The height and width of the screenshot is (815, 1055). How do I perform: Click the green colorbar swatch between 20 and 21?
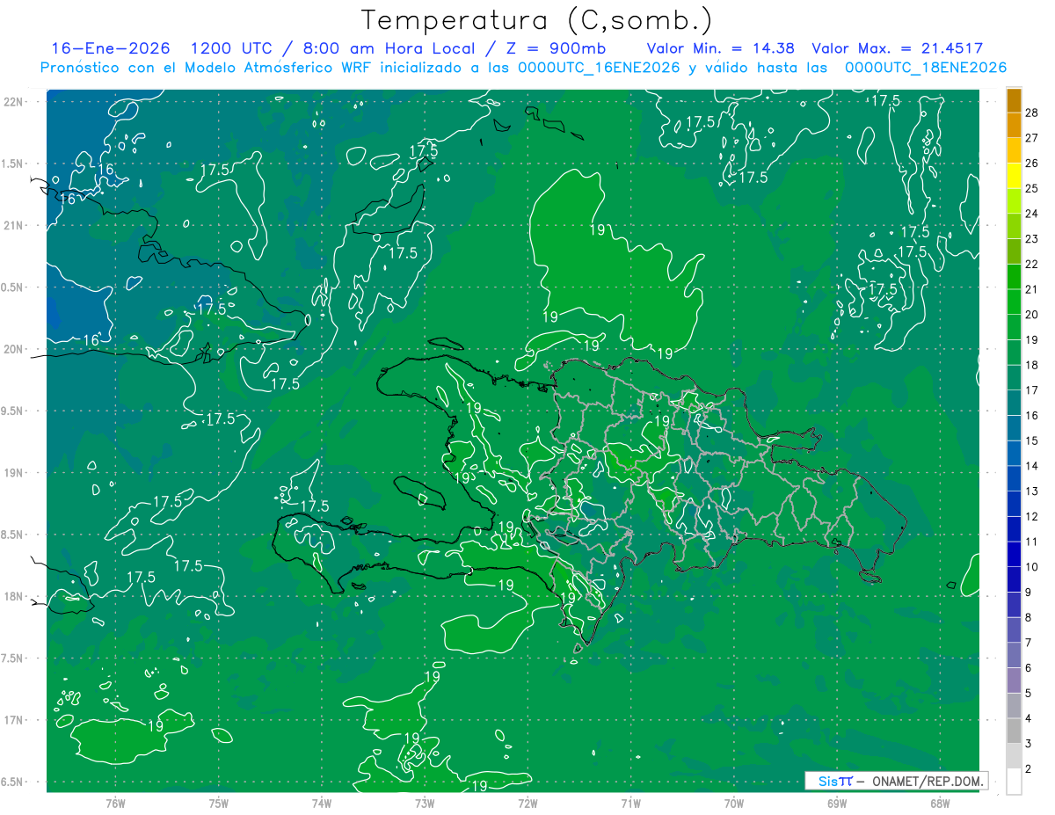pyautogui.click(x=1014, y=302)
